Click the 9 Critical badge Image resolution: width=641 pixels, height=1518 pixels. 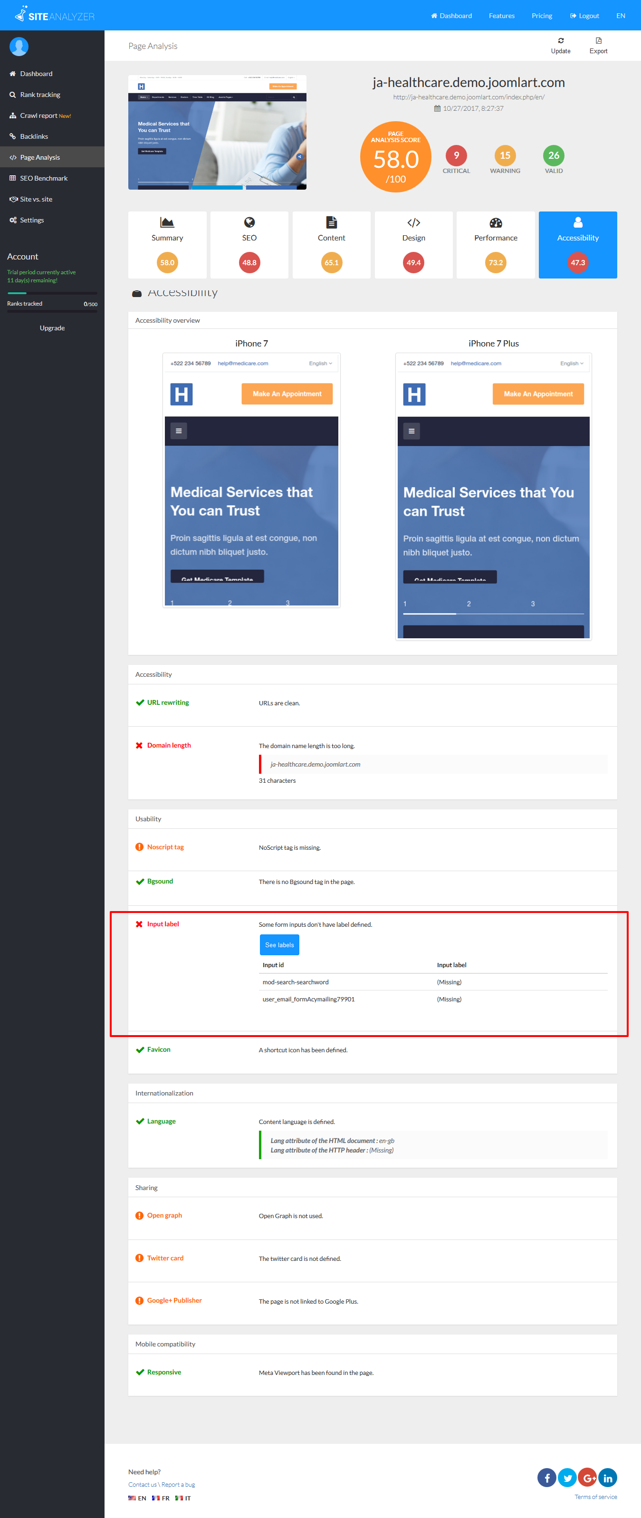pos(456,155)
